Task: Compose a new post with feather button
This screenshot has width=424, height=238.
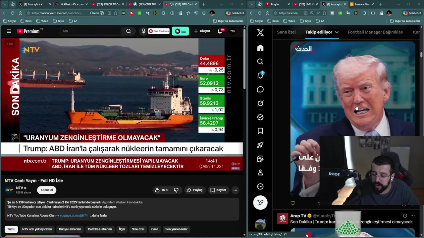Action: tap(260, 202)
